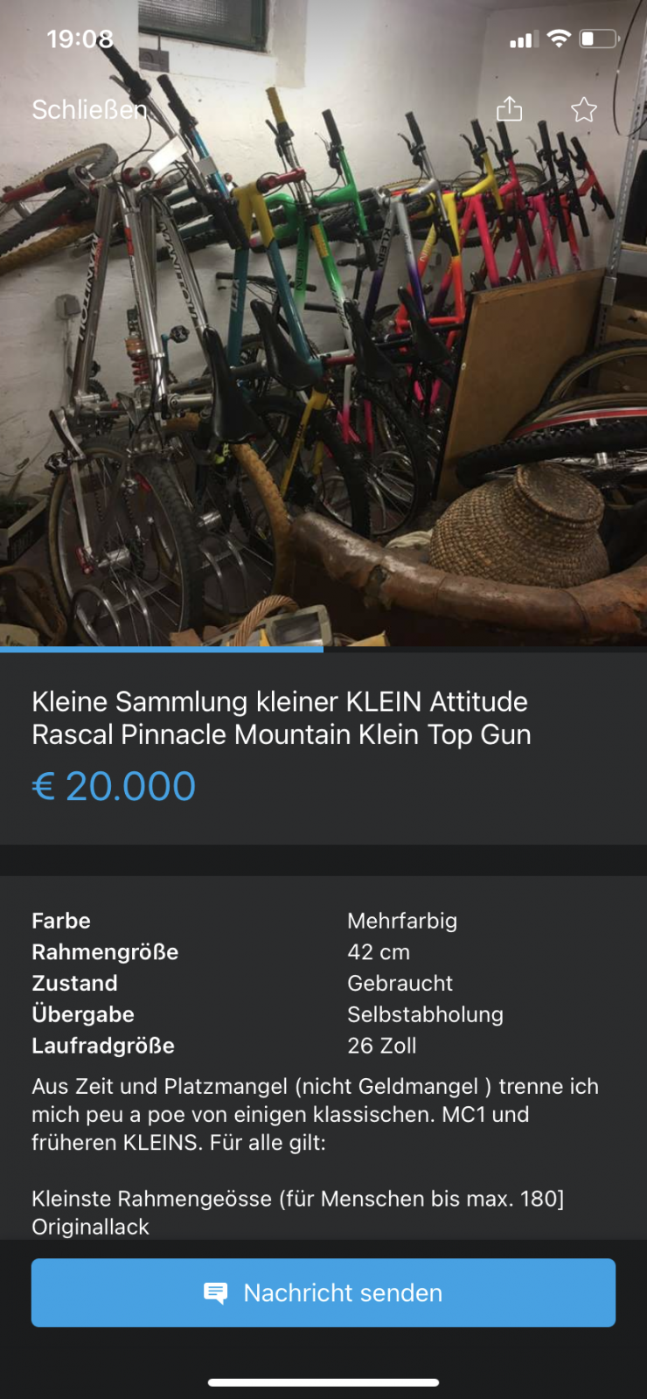Select the Farbe Mehrfarbig row
The width and height of the screenshot is (647, 1399).
click(323, 921)
